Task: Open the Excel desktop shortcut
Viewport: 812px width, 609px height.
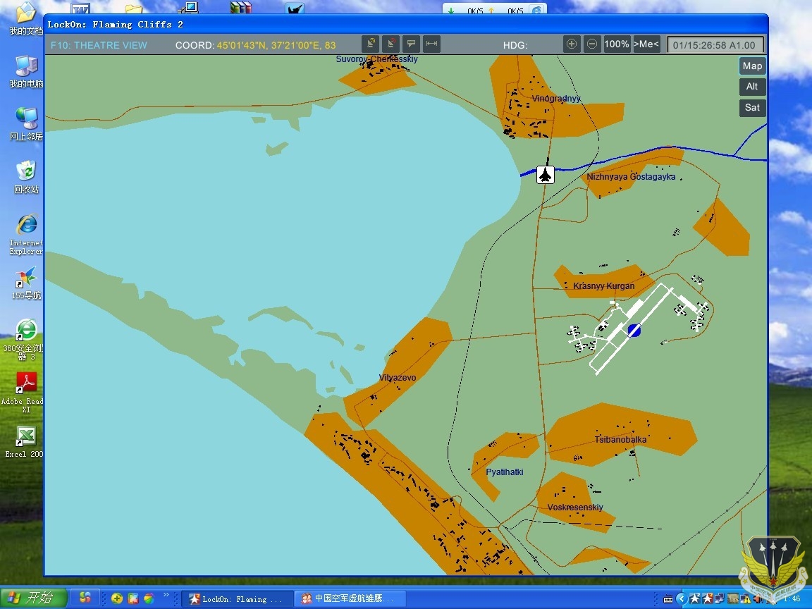Action: (x=25, y=442)
